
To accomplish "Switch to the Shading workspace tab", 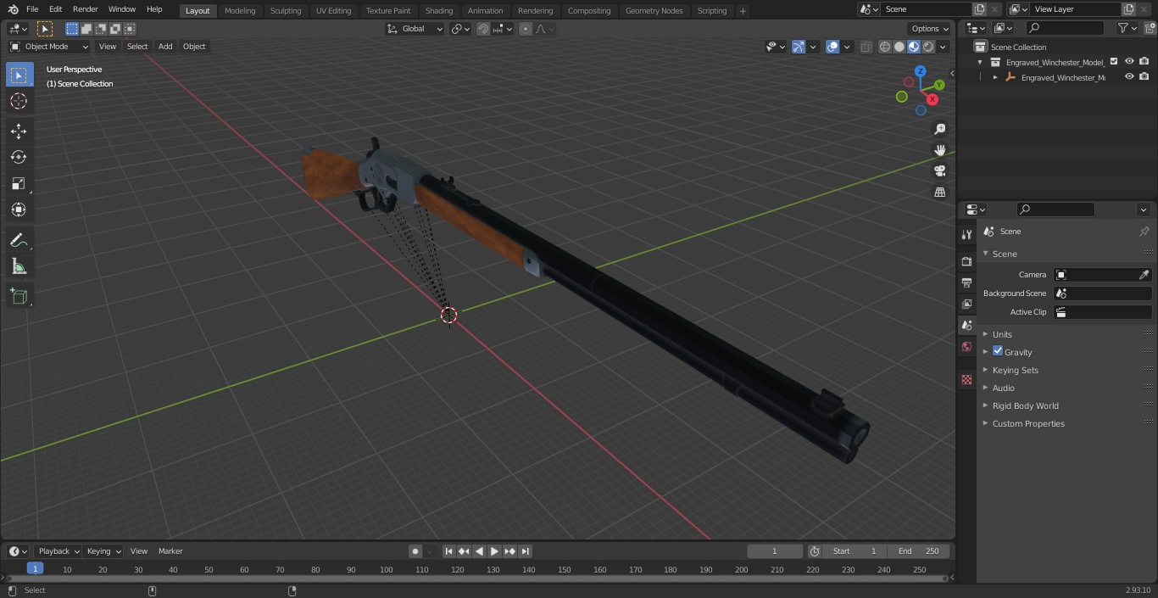I will tap(439, 10).
